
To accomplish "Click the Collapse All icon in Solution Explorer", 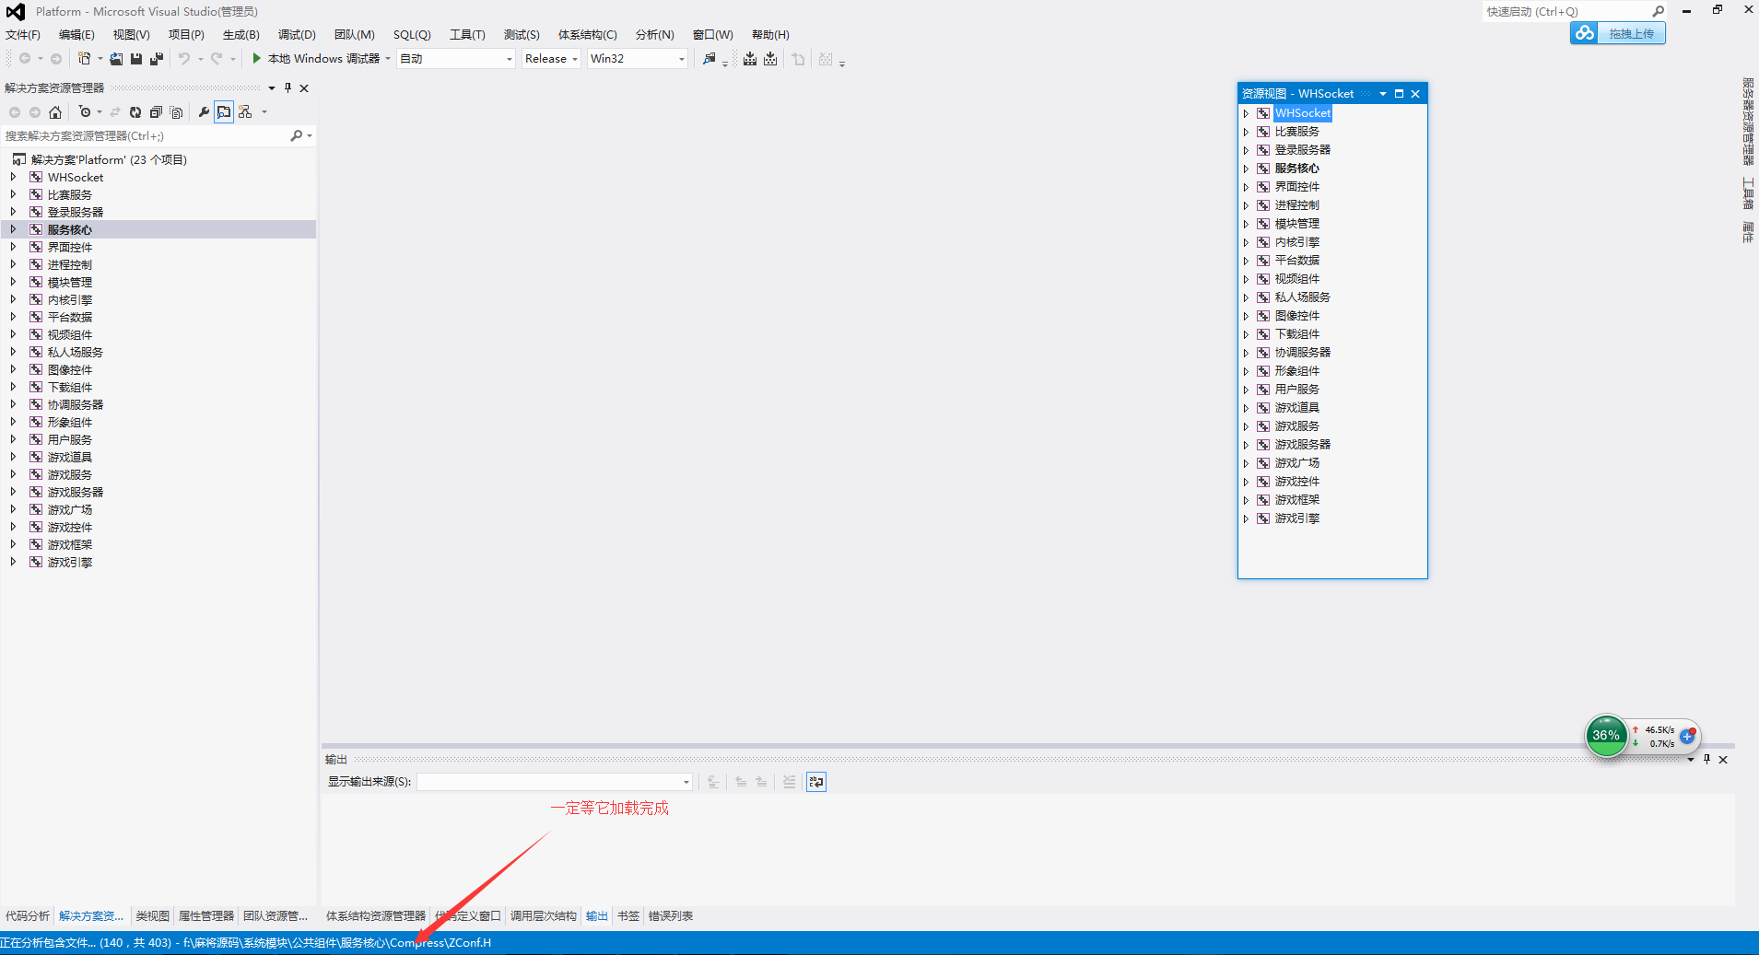I will [156, 112].
